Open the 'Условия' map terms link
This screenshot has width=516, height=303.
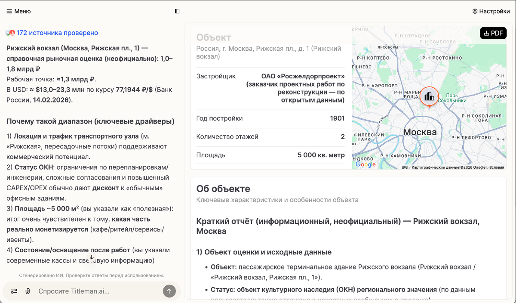497,167
